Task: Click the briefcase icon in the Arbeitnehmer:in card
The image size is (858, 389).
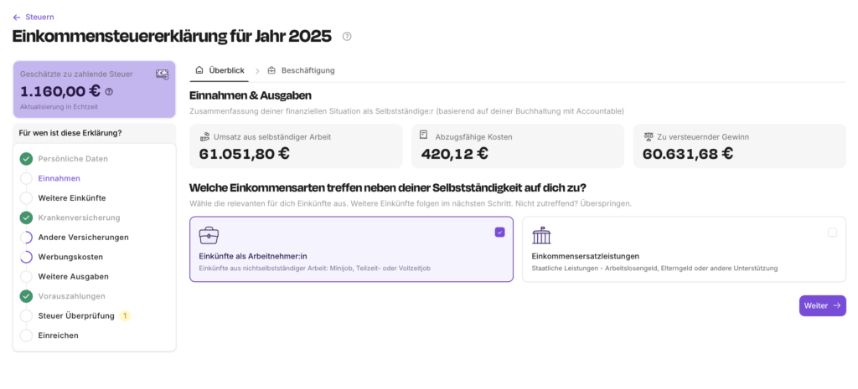Action: 209,235
